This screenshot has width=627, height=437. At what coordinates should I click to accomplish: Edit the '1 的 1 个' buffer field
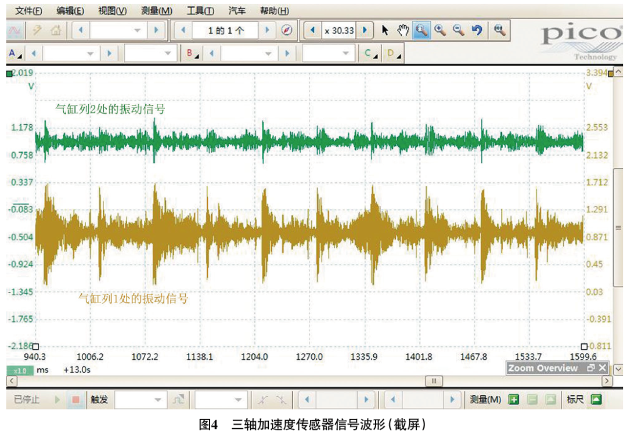point(226,30)
